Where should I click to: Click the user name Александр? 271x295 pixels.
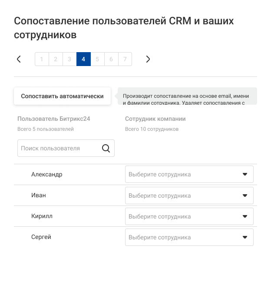[x=47, y=175]
